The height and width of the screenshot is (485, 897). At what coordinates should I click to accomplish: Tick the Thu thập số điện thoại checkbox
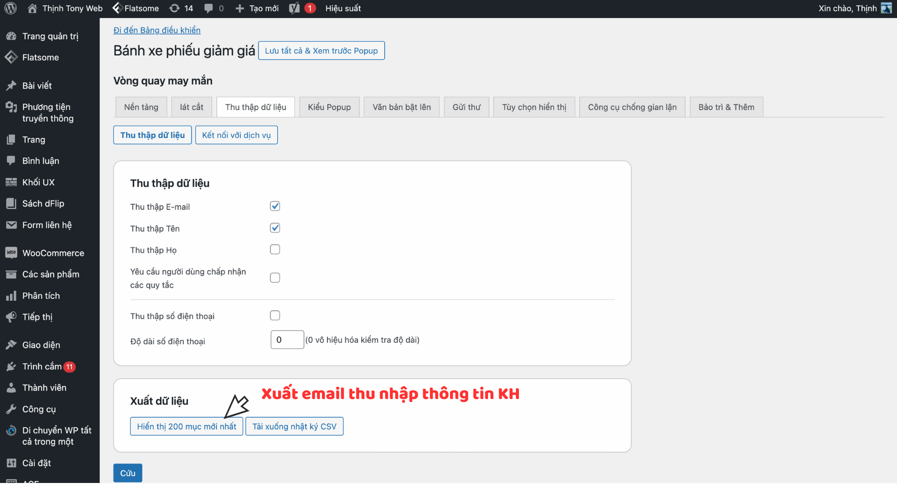[x=275, y=316]
